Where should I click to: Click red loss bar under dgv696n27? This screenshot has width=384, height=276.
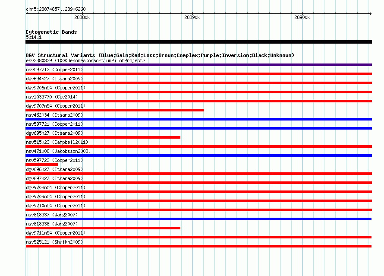(198, 174)
